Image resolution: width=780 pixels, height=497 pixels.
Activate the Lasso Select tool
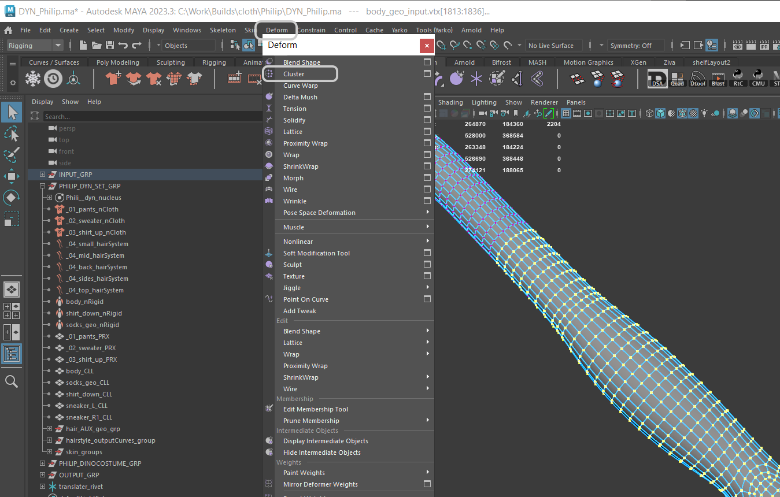click(x=12, y=134)
